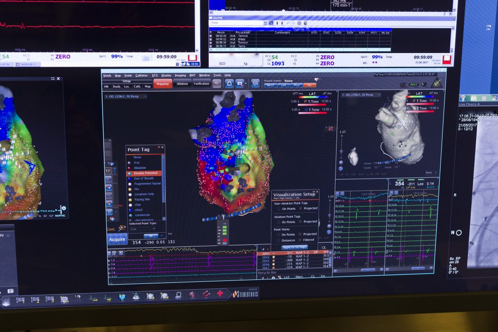Click the colored heart icon in bottom bar
The width and height of the screenshot is (498, 332).
122,297
